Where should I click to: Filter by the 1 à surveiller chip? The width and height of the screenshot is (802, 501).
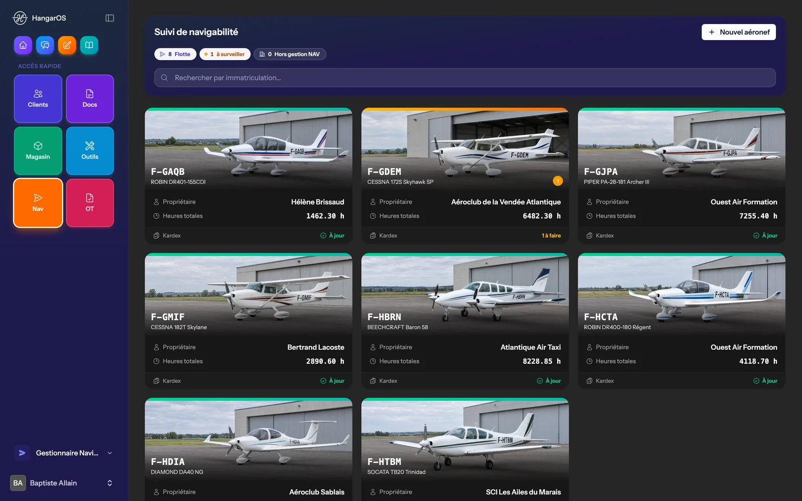pyautogui.click(x=225, y=54)
